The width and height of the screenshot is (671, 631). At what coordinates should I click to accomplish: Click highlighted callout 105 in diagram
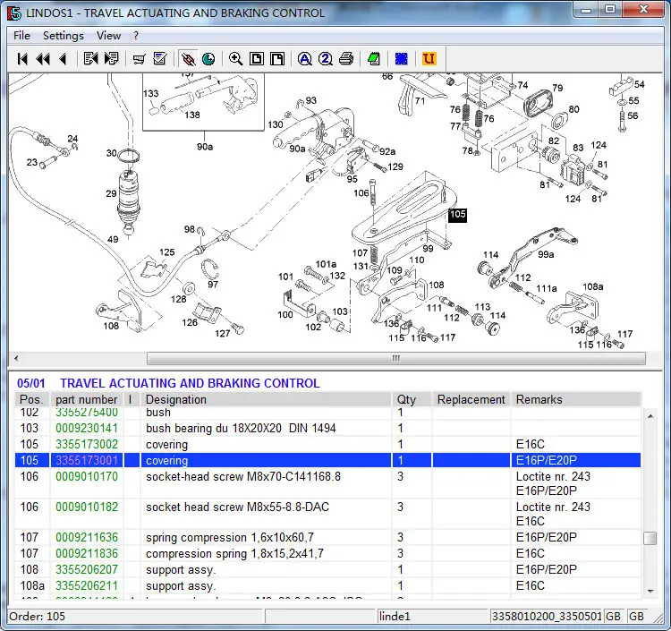pos(457,215)
